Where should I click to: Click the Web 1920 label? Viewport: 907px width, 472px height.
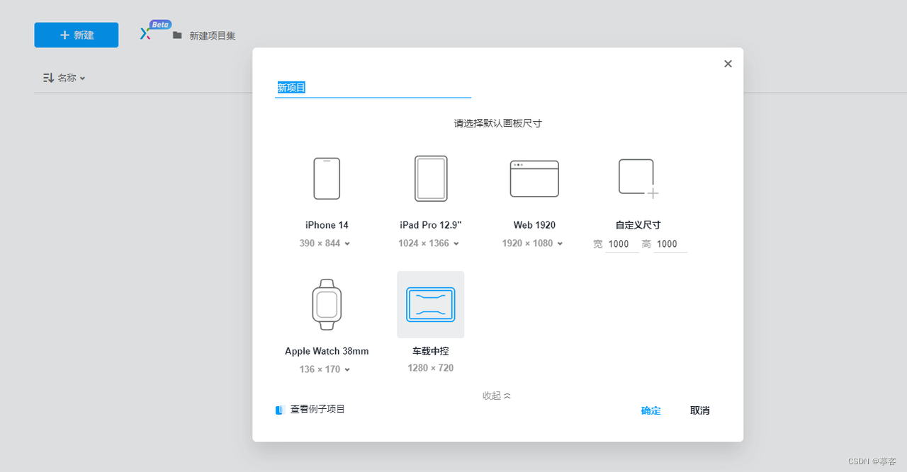[534, 225]
